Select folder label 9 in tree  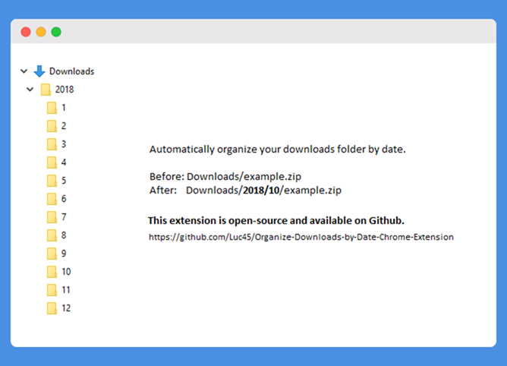pos(64,254)
